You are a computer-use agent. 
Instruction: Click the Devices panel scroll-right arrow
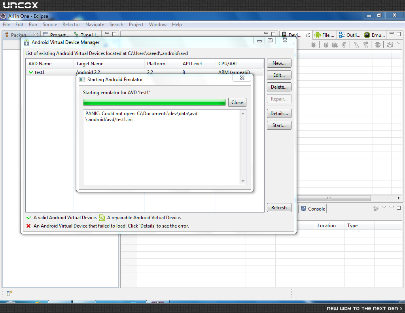pos(399,198)
